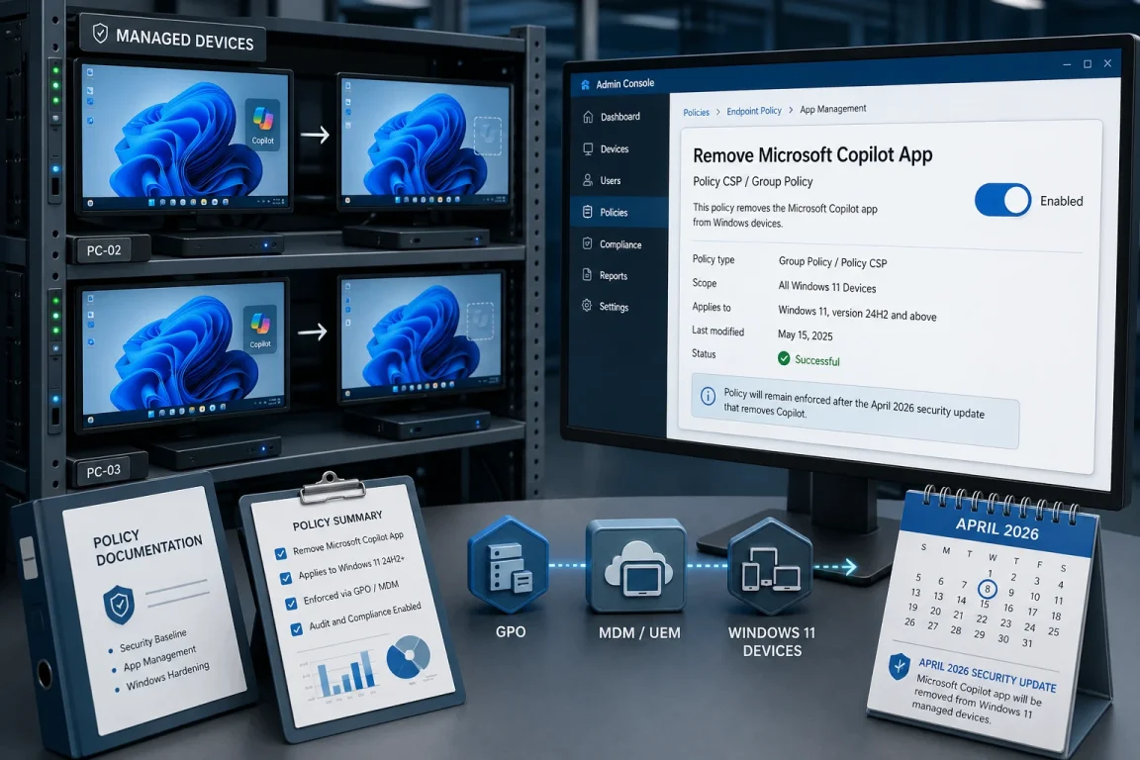Maximize the Admin Console window
This screenshot has width=1140, height=760.
[1088, 64]
